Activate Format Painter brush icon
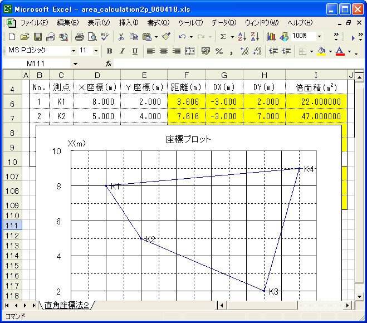The image size is (367, 323). point(166,37)
